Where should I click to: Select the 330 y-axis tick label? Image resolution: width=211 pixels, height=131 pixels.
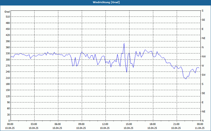pyautogui.click(x=8, y=53)
